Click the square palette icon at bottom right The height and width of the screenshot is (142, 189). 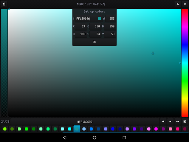(185, 122)
